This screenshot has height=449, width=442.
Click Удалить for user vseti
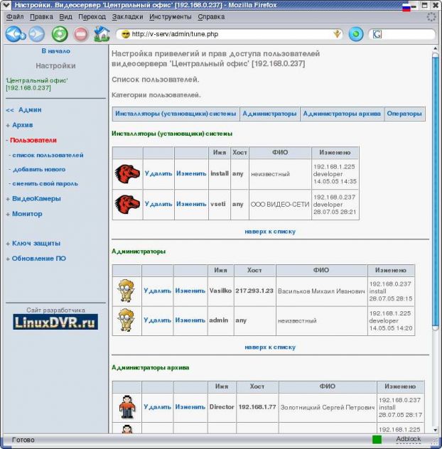158,204
